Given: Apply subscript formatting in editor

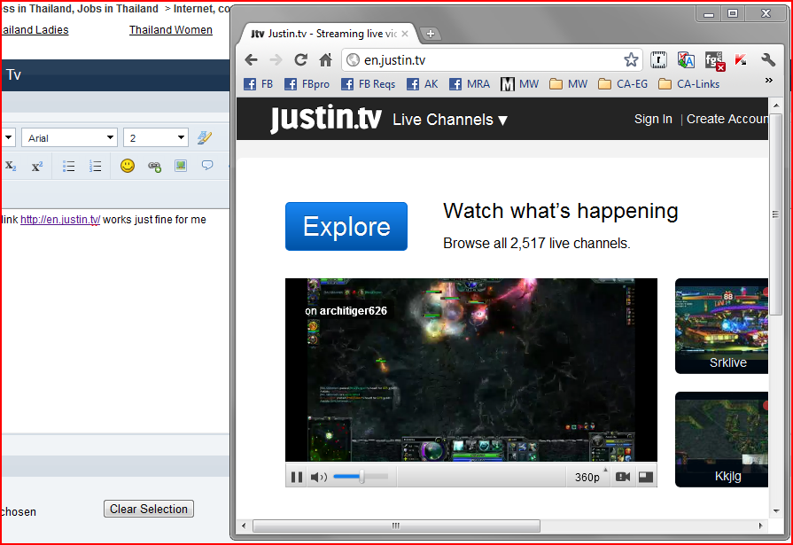Looking at the screenshot, I should pyautogui.click(x=11, y=166).
